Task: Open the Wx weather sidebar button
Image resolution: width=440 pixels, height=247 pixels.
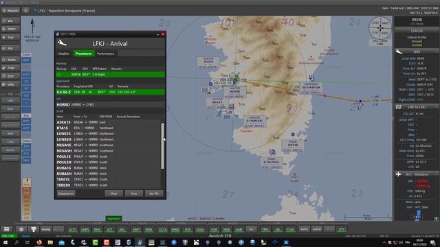Action: (x=10, y=21)
